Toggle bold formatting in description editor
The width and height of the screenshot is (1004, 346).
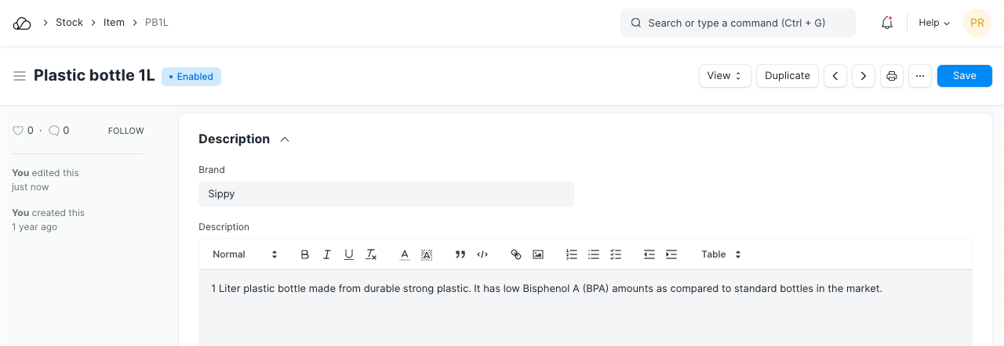pyautogui.click(x=305, y=254)
